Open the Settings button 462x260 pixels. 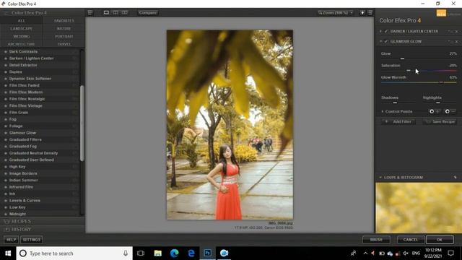(x=32, y=240)
